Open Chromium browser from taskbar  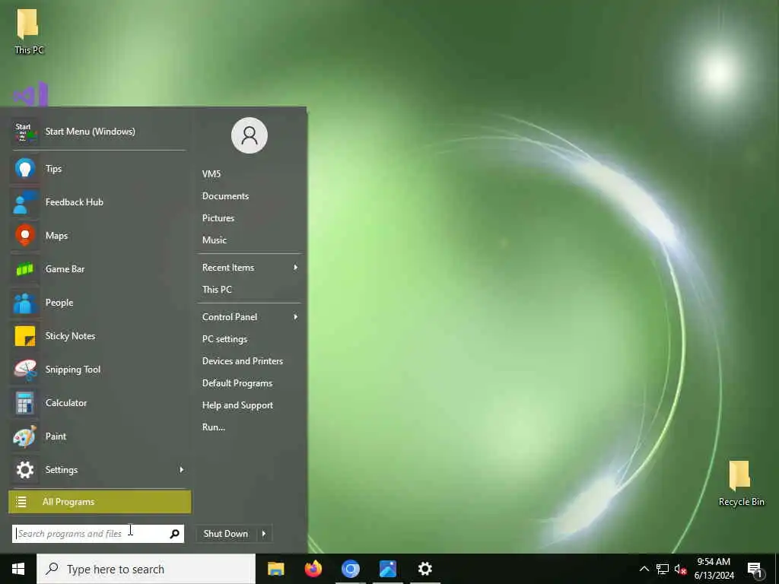pyautogui.click(x=350, y=569)
